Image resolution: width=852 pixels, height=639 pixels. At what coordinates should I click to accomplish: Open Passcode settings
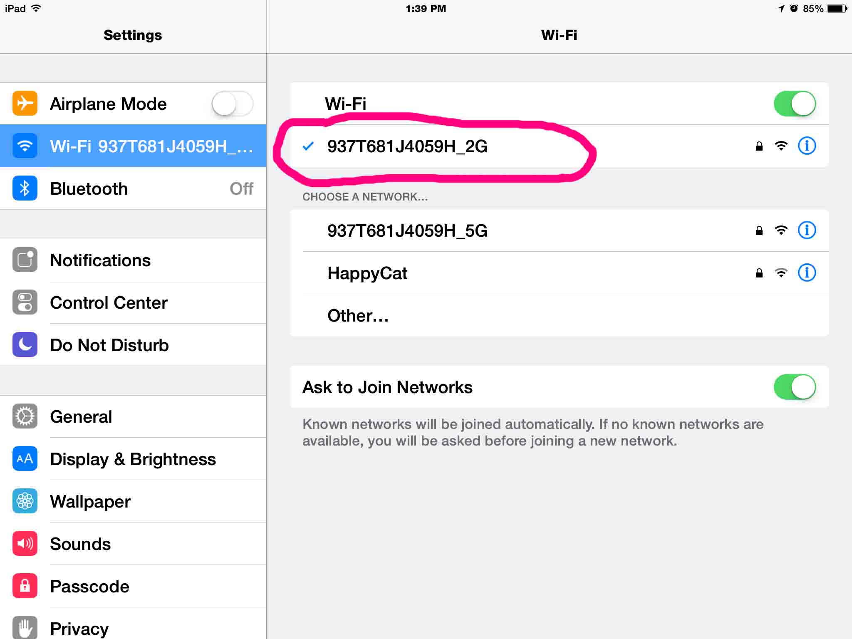pyautogui.click(x=89, y=587)
